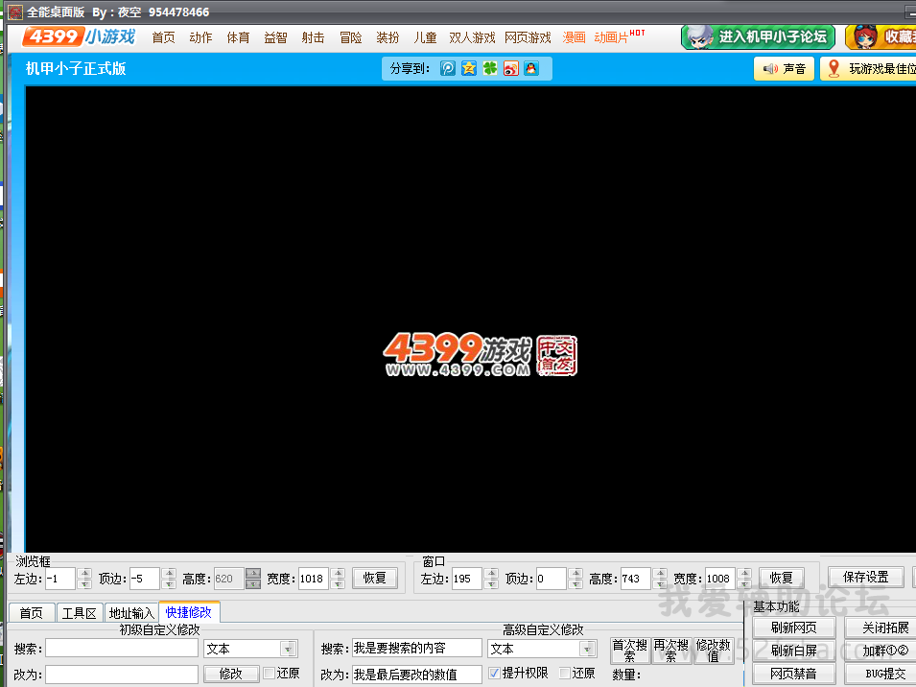Enable 还原 checkbox in 初级自定义修改
Viewport: 916px width, 687px height.
(x=270, y=673)
